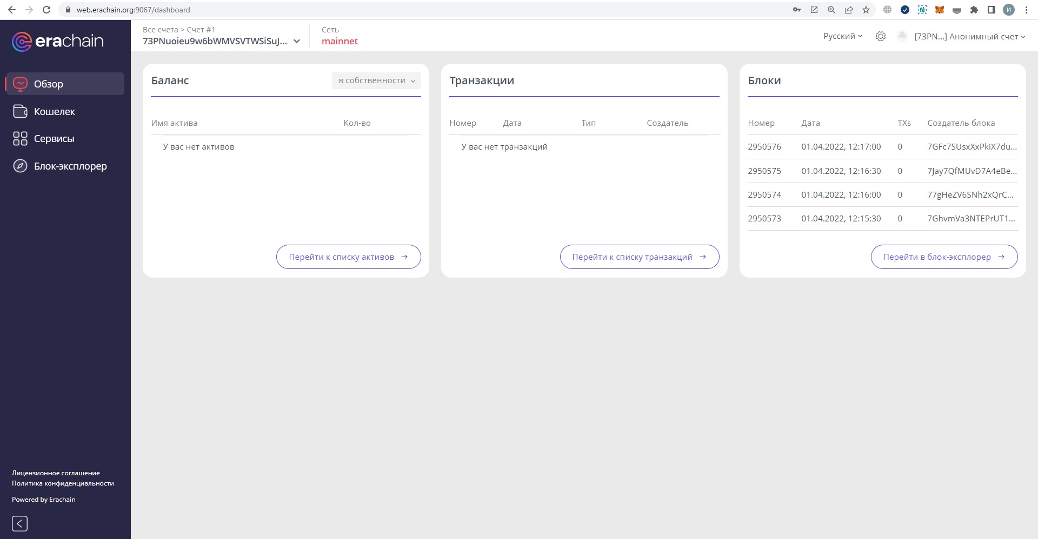Open the MetaMask fox extension icon
The image size is (1038, 539).
(940, 10)
